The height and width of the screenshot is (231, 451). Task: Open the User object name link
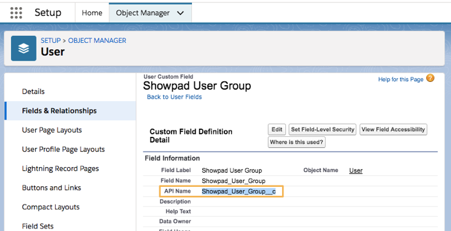click(x=356, y=171)
